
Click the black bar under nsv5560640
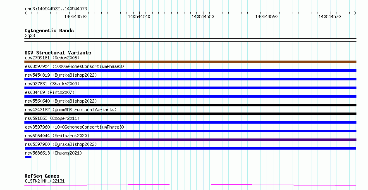[190, 105]
